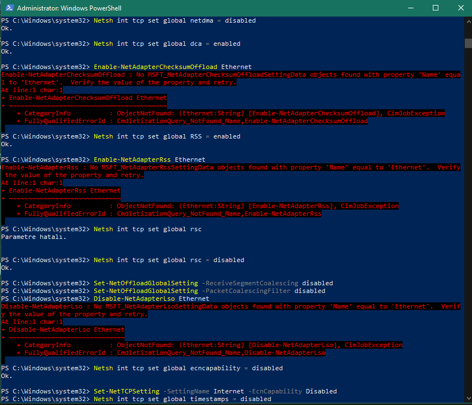Click the '-ReceiveSegmentCoalescing disabled' command line
Image resolution: width=472 pixels, height=405 pixels.
tap(167, 283)
